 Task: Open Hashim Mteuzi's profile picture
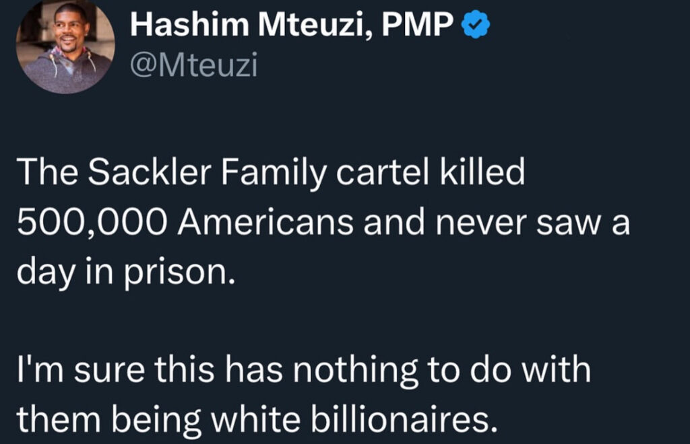[65, 46]
